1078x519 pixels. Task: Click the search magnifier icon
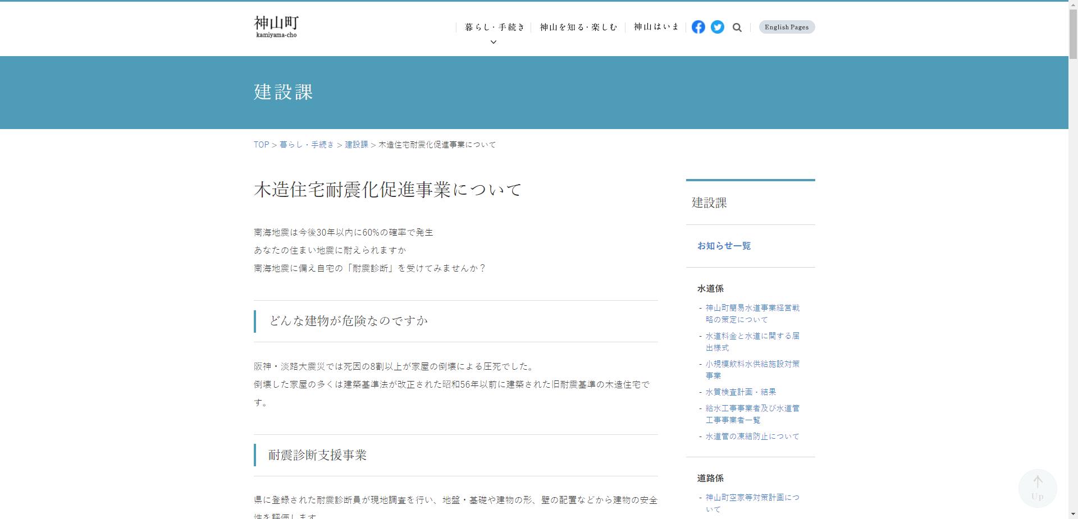(x=737, y=27)
